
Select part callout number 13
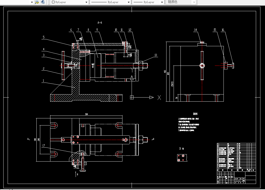click(x=156, y=55)
